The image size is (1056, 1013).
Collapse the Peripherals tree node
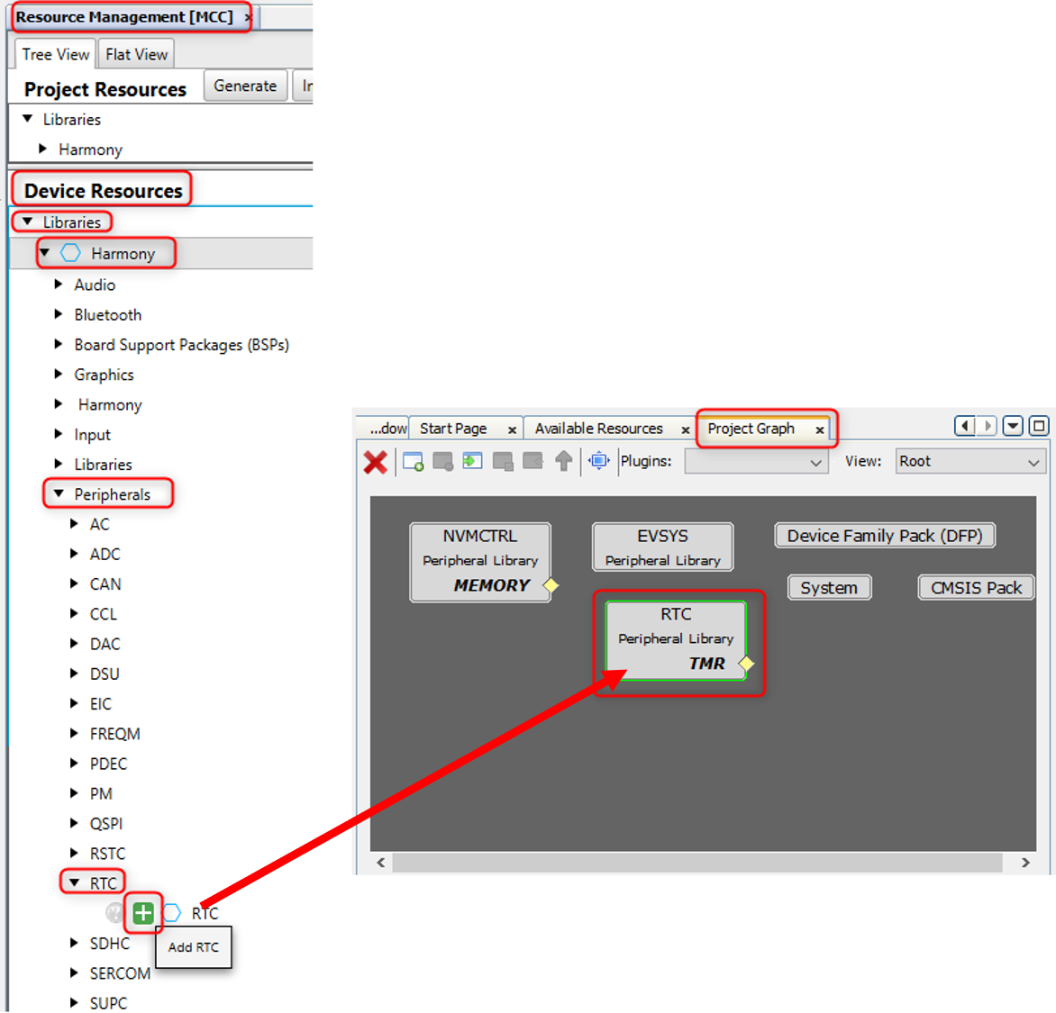(x=59, y=493)
